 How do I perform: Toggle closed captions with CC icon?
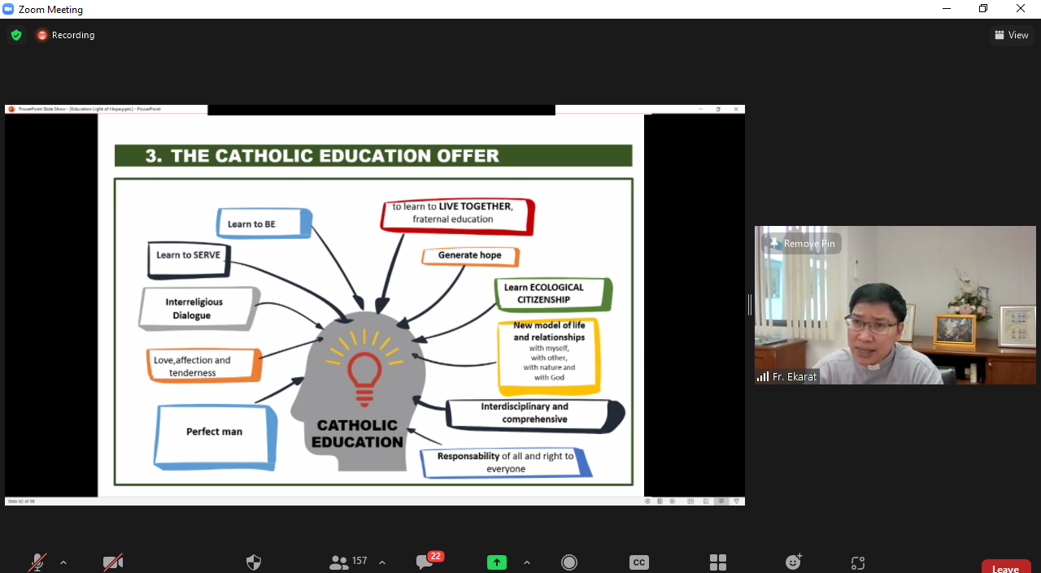639,562
